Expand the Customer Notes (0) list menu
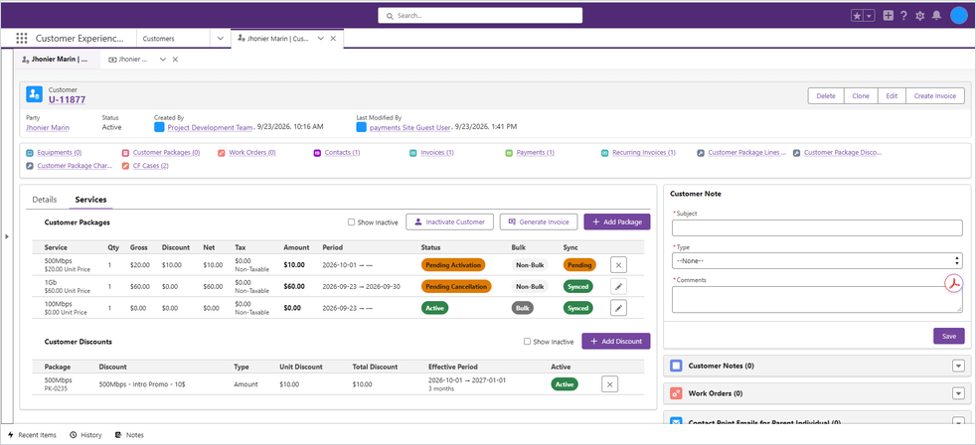976x445 pixels. (958, 366)
